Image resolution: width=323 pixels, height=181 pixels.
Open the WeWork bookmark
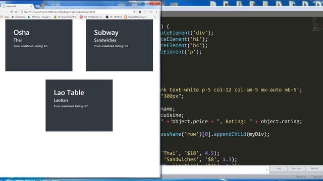114,17
